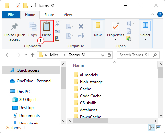The image size is (165, 133).
Task: Open the Delete options dropdown arrow
Action: pos(86,26)
